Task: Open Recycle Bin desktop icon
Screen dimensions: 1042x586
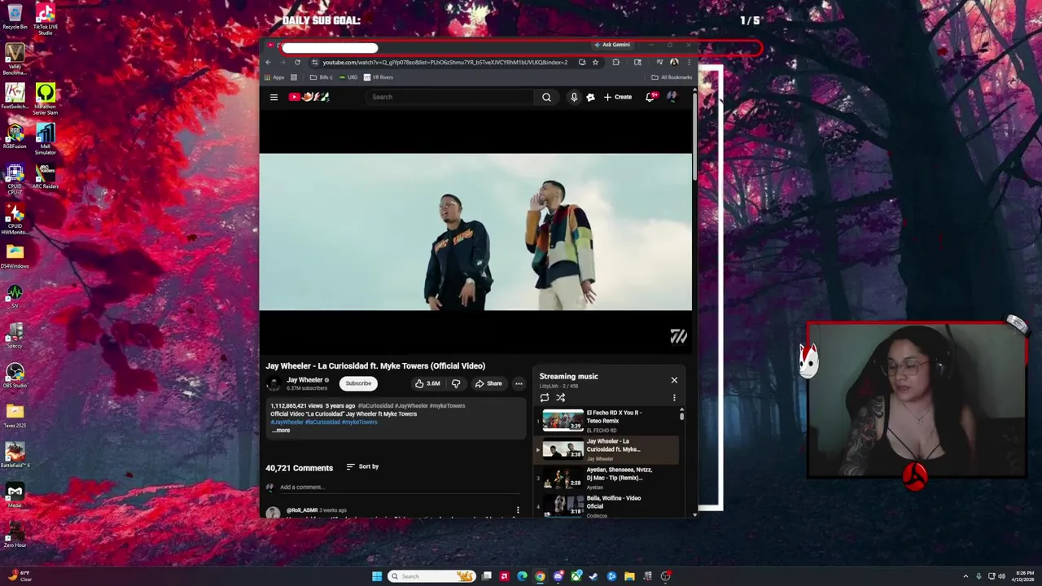Action: pyautogui.click(x=15, y=16)
